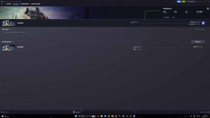This screenshot has width=210, height=118.
Task: Open the Friends menu
Action: pyautogui.click(x=12, y=1)
